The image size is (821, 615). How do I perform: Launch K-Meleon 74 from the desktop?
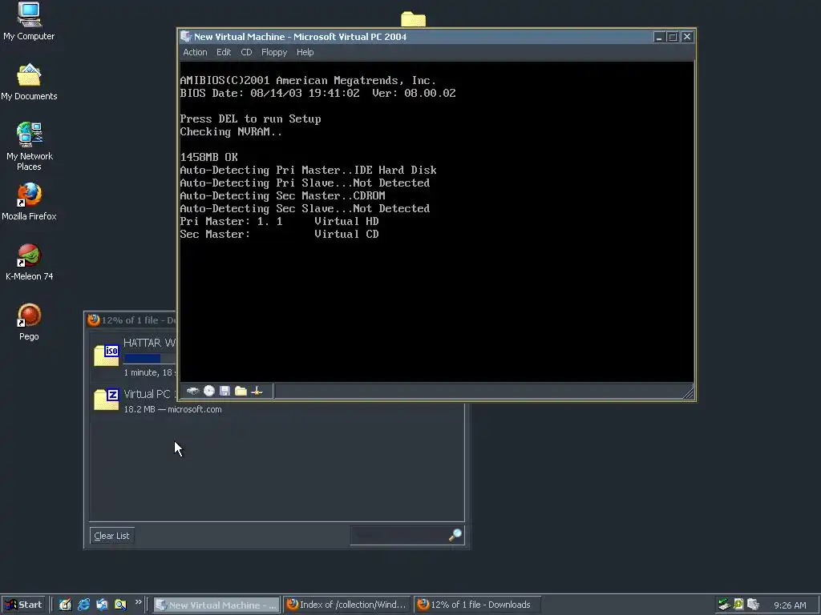pyautogui.click(x=29, y=262)
